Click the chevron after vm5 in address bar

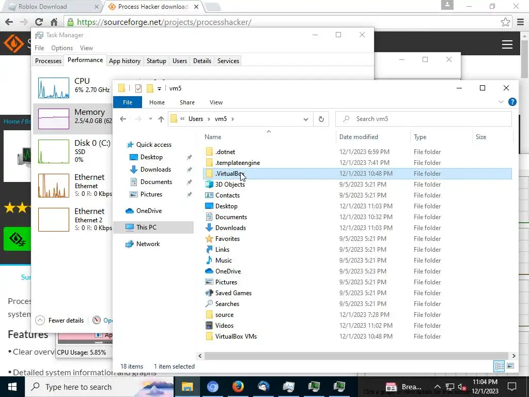click(232, 119)
